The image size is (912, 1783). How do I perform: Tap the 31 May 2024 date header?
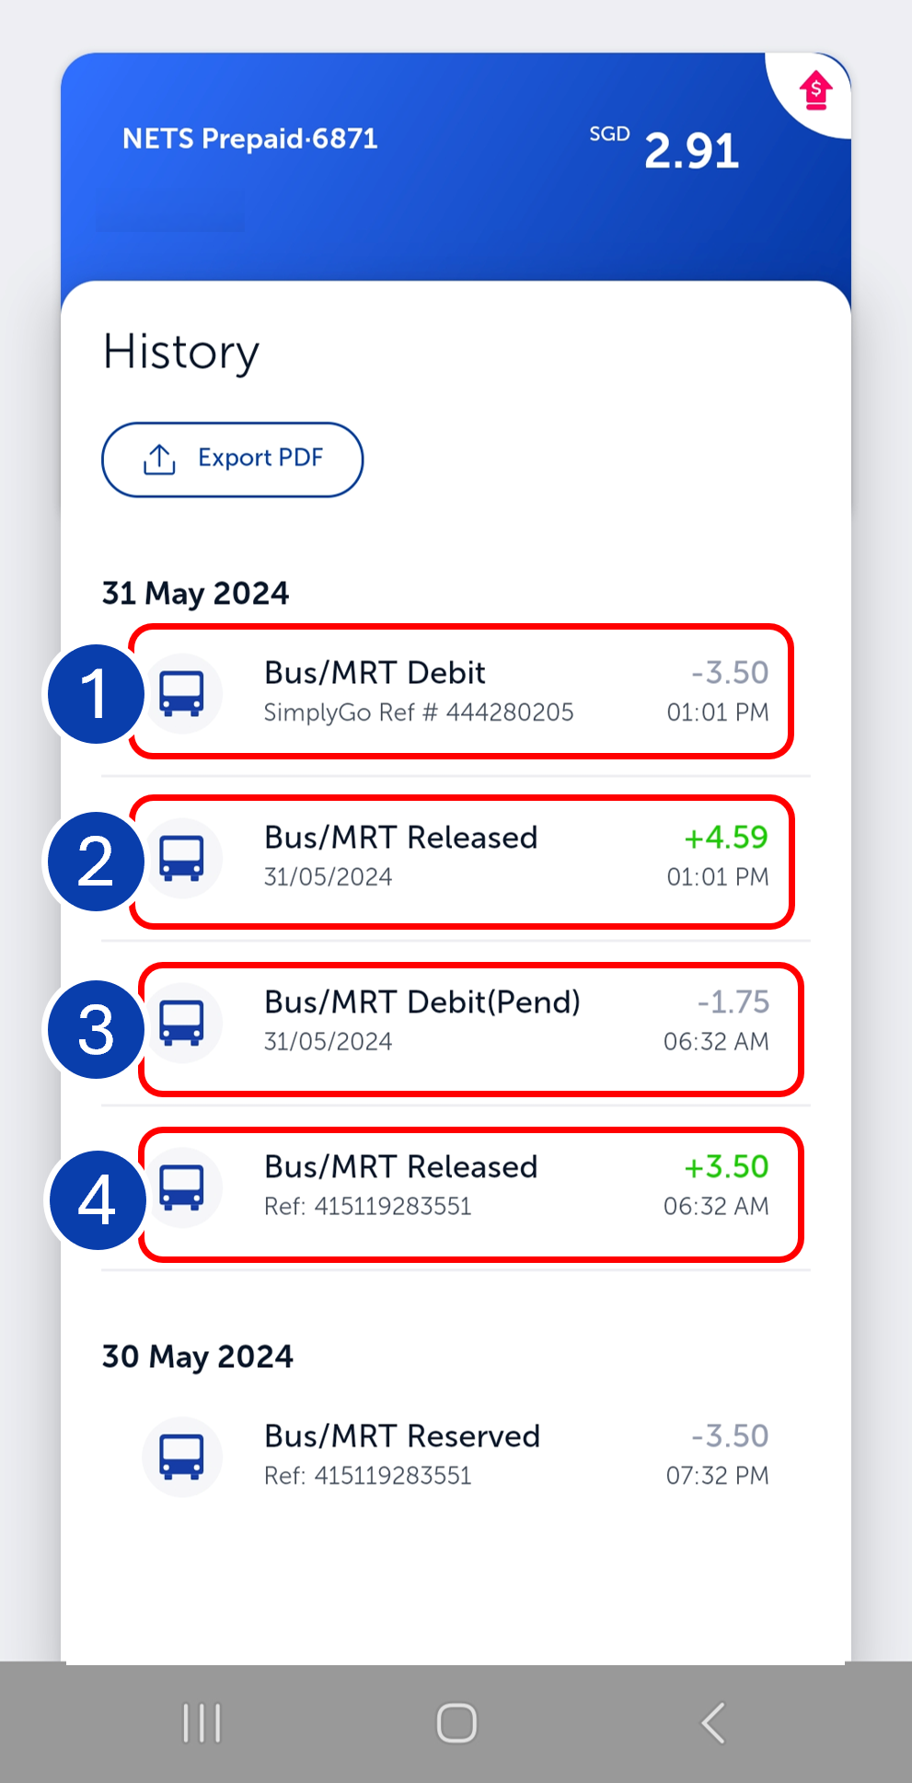pos(195,593)
